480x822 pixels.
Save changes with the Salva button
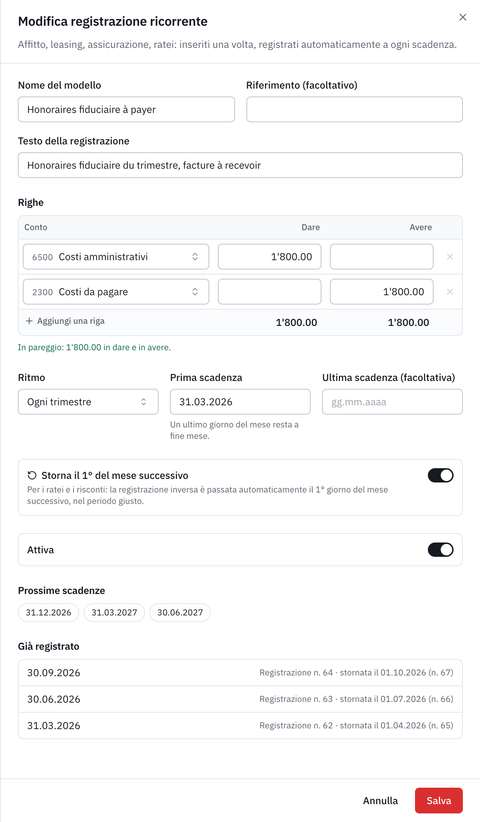click(439, 801)
